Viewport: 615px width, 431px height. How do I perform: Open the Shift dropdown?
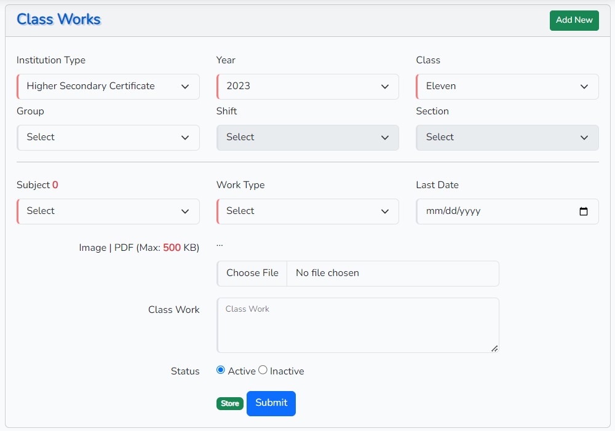coord(307,138)
